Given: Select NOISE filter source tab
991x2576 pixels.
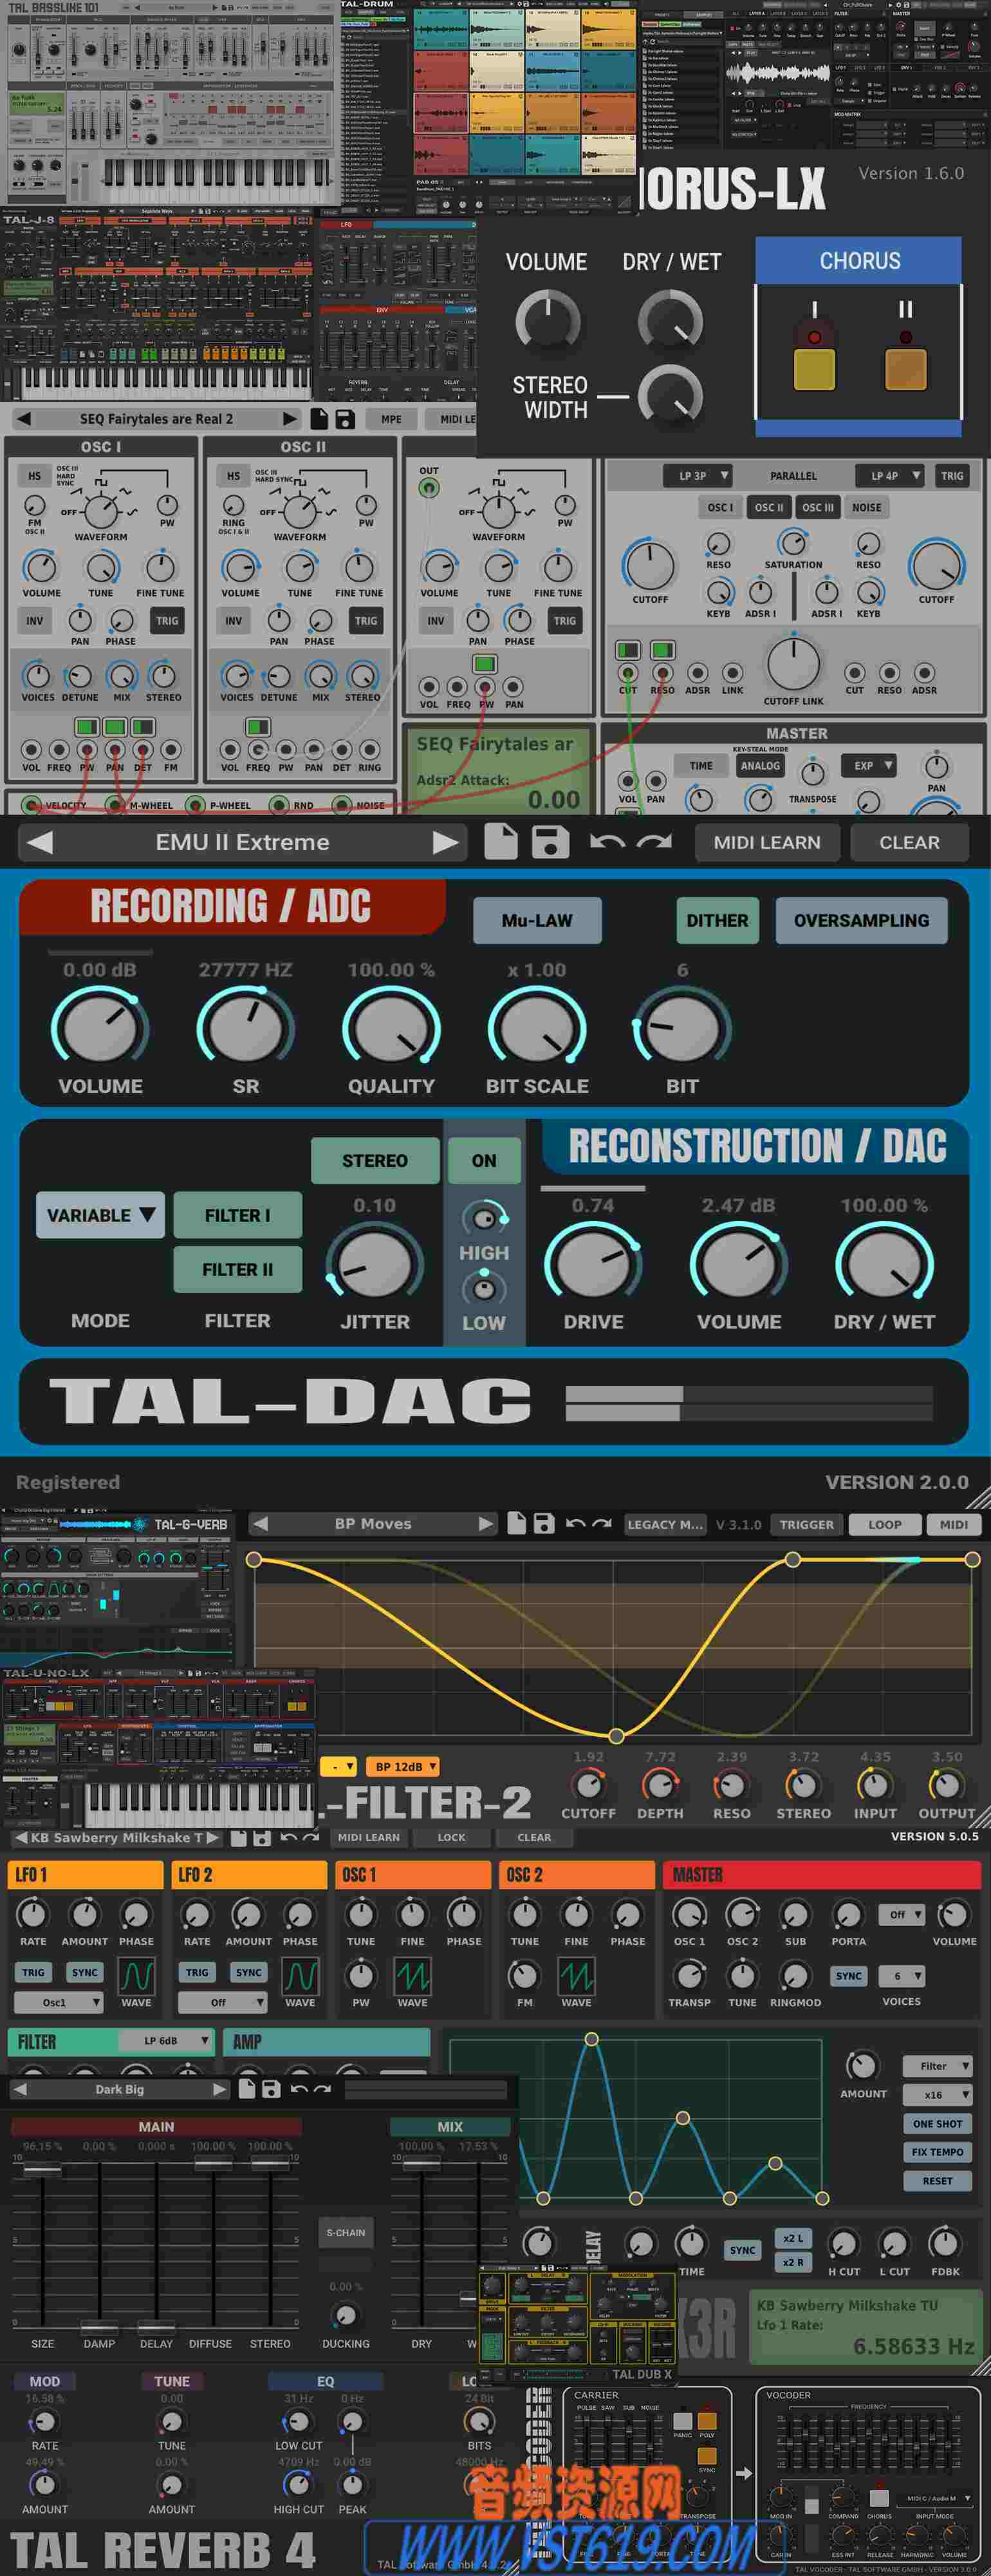Looking at the screenshot, I should click(x=866, y=507).
